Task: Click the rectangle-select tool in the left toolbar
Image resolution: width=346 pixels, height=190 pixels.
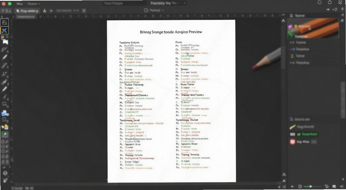Action: point(4,104)
